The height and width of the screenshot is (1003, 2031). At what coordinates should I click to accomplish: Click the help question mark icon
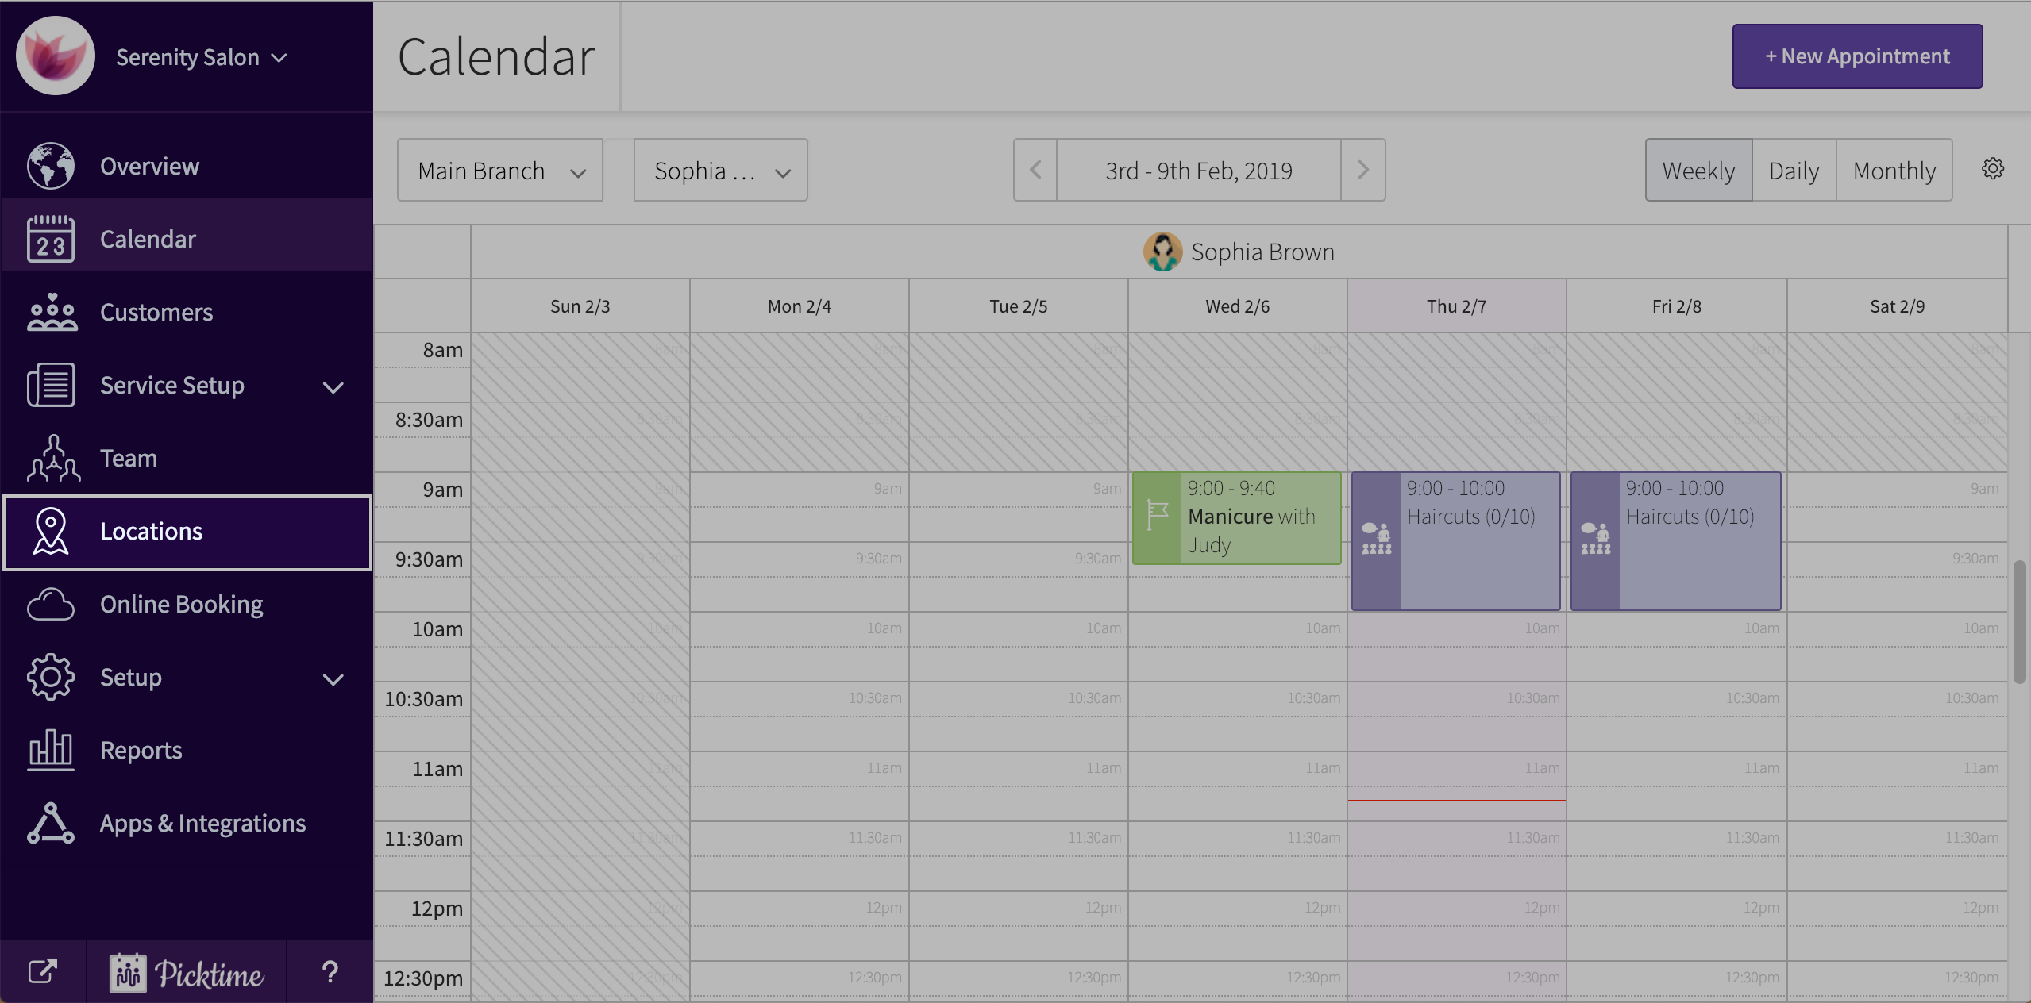click(x=330, y=971)
